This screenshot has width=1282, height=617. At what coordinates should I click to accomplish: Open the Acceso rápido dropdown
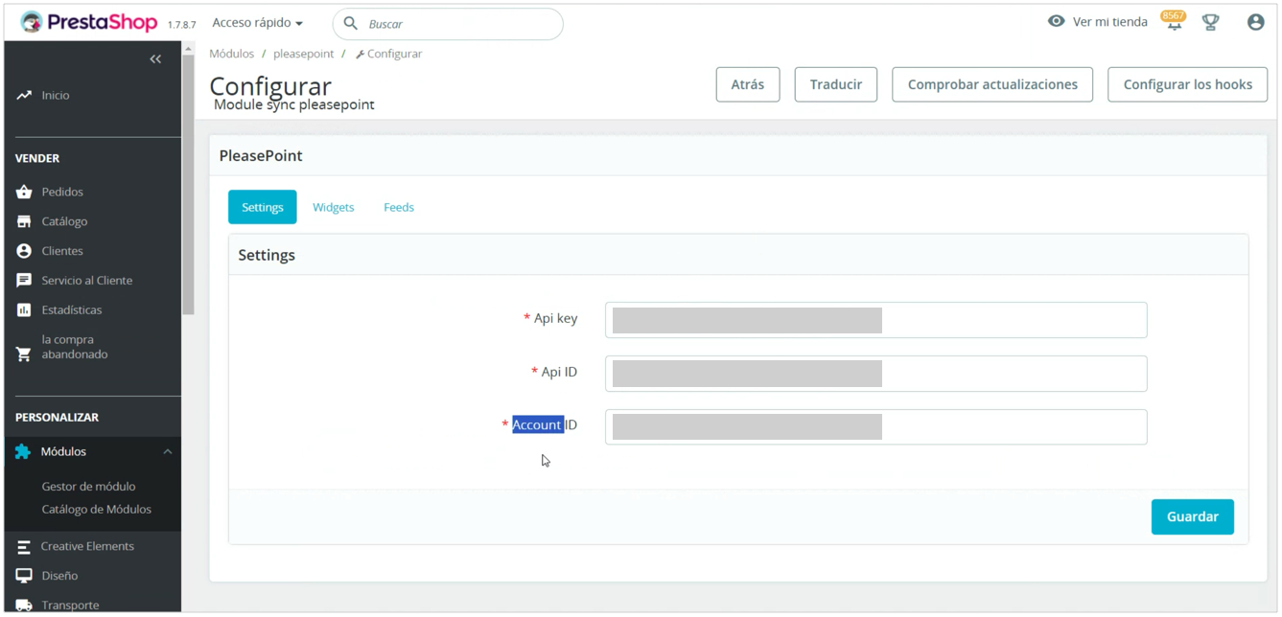pyautogui.click(x=257, y=23)
